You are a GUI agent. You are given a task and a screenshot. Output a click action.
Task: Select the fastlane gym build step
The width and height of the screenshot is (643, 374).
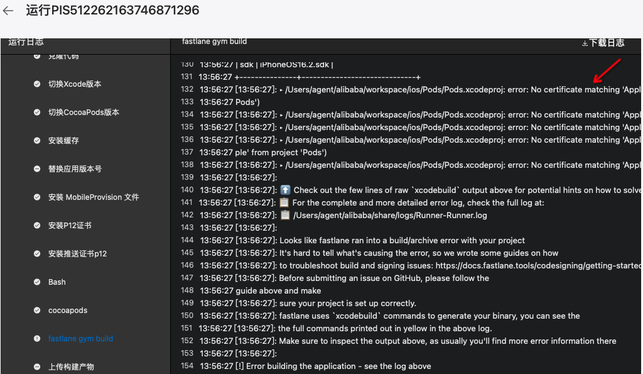point(80,339)
